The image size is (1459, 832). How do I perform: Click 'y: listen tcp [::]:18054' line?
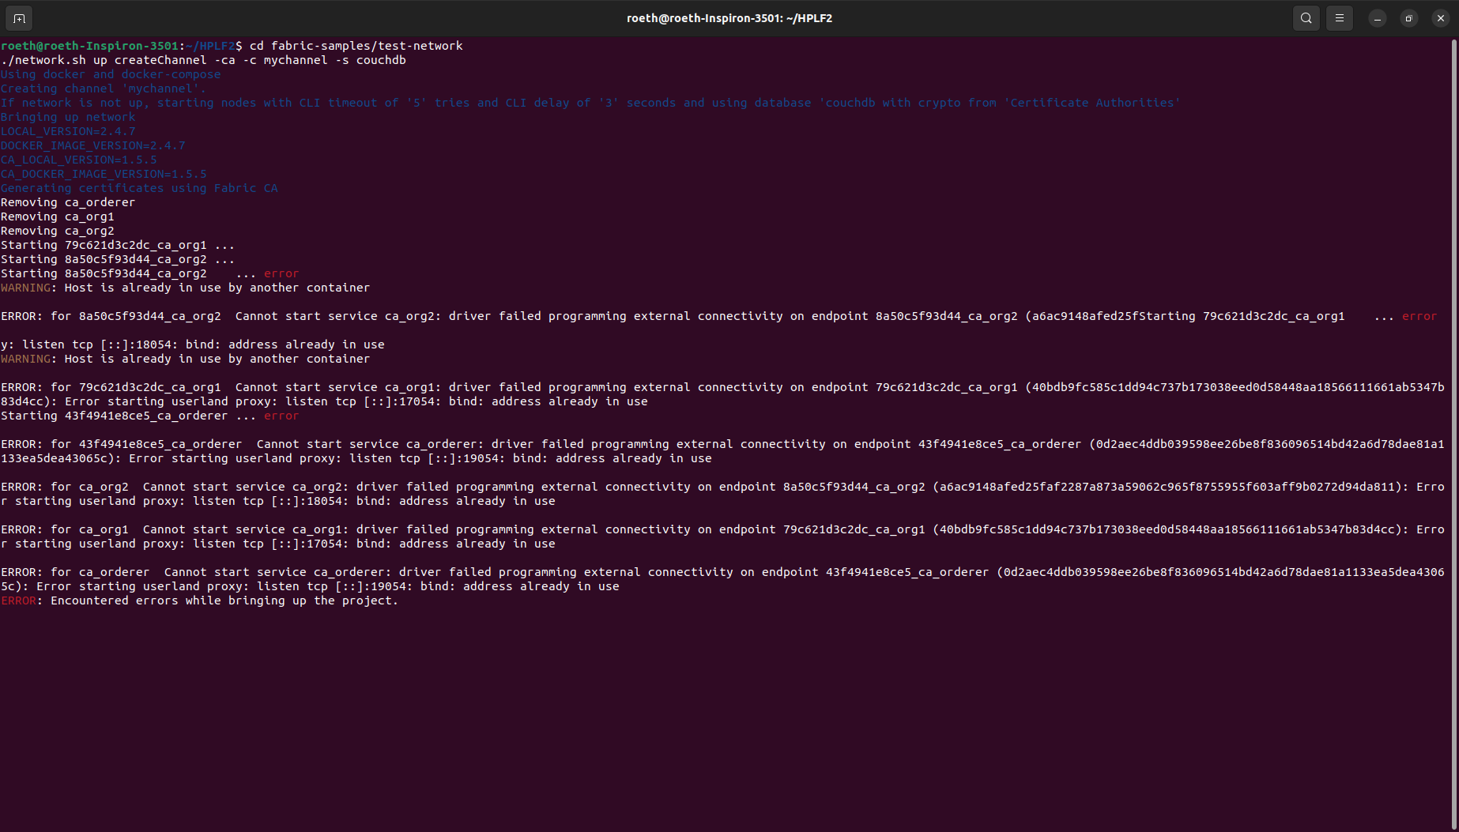(x=193, y=344)
